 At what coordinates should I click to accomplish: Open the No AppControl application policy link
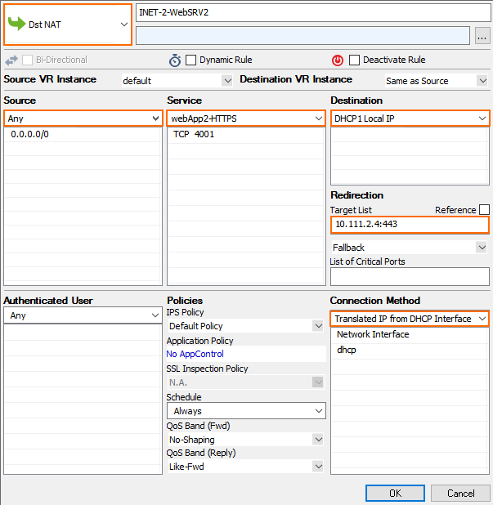[x=195, y=354]
